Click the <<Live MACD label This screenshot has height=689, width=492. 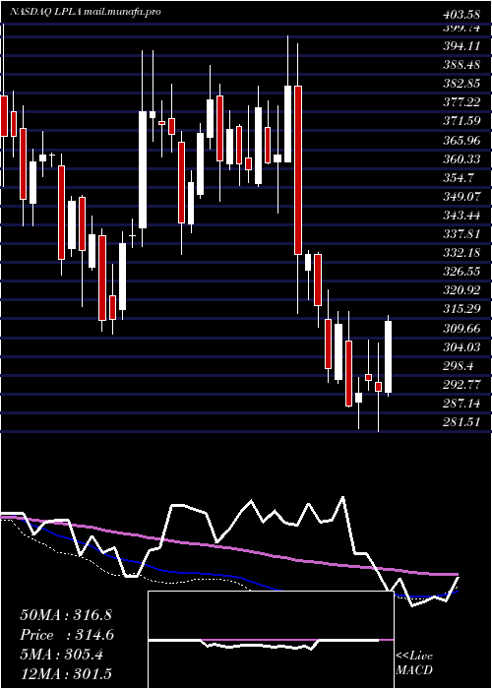click(414, 663)
